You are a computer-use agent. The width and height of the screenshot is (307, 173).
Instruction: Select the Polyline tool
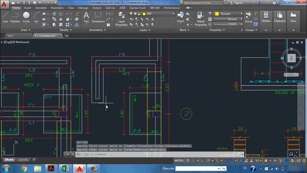click(x=15, y=17)
